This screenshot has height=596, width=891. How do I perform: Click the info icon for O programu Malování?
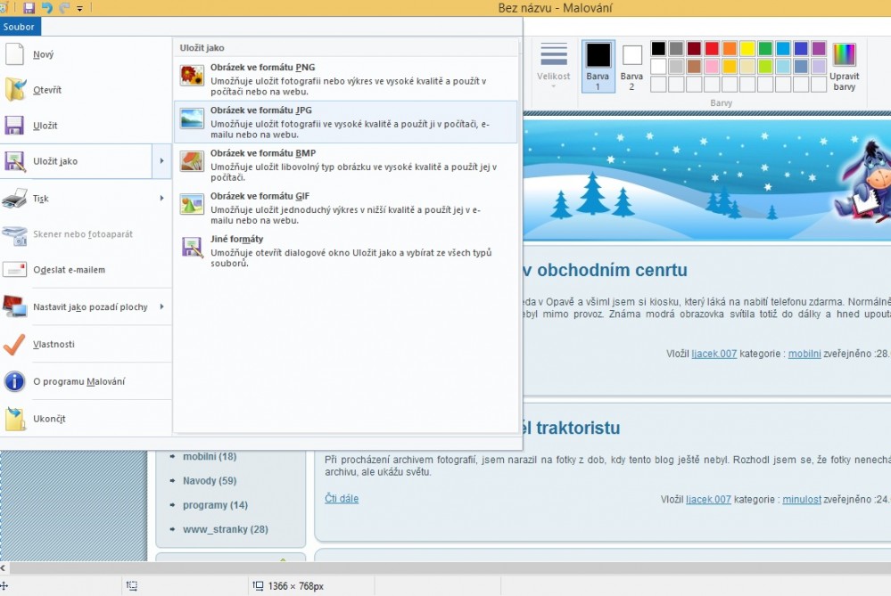[15, 381]
